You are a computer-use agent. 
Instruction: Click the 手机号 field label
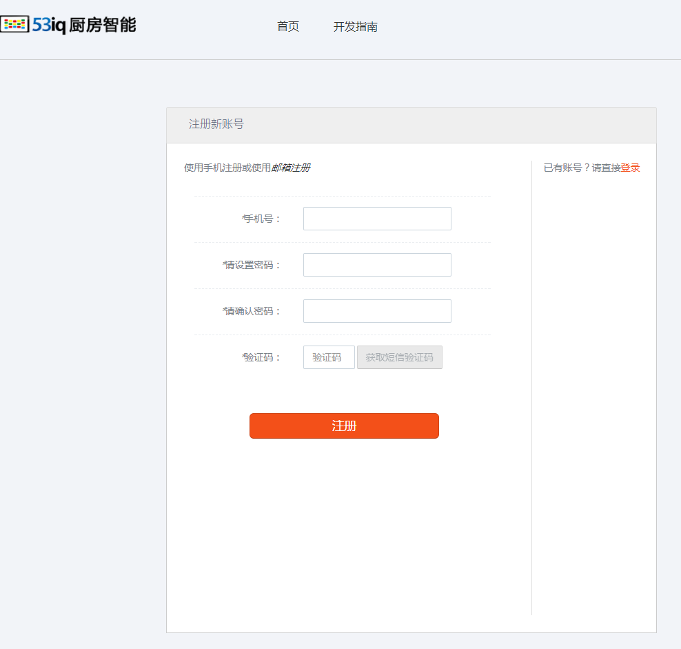point(262,219)
